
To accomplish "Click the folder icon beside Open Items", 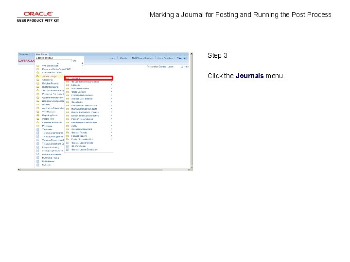I will point(67,102).
